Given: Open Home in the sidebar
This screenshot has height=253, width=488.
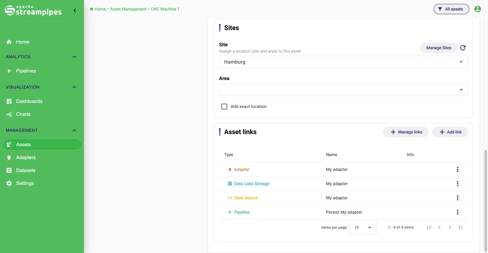Looking at the screenshot, I should point(42,42).
